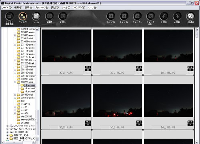Expand the 080105-oisi folder node
The image size is (200, 144).
(15, 70)
